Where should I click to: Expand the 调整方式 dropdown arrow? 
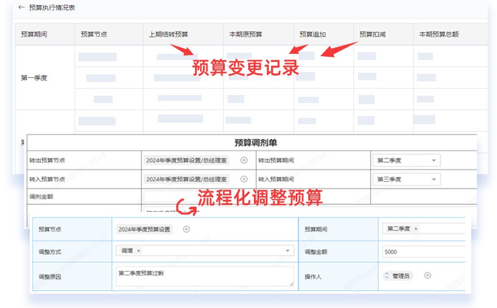pyautogui.click(x=287, y=251)
